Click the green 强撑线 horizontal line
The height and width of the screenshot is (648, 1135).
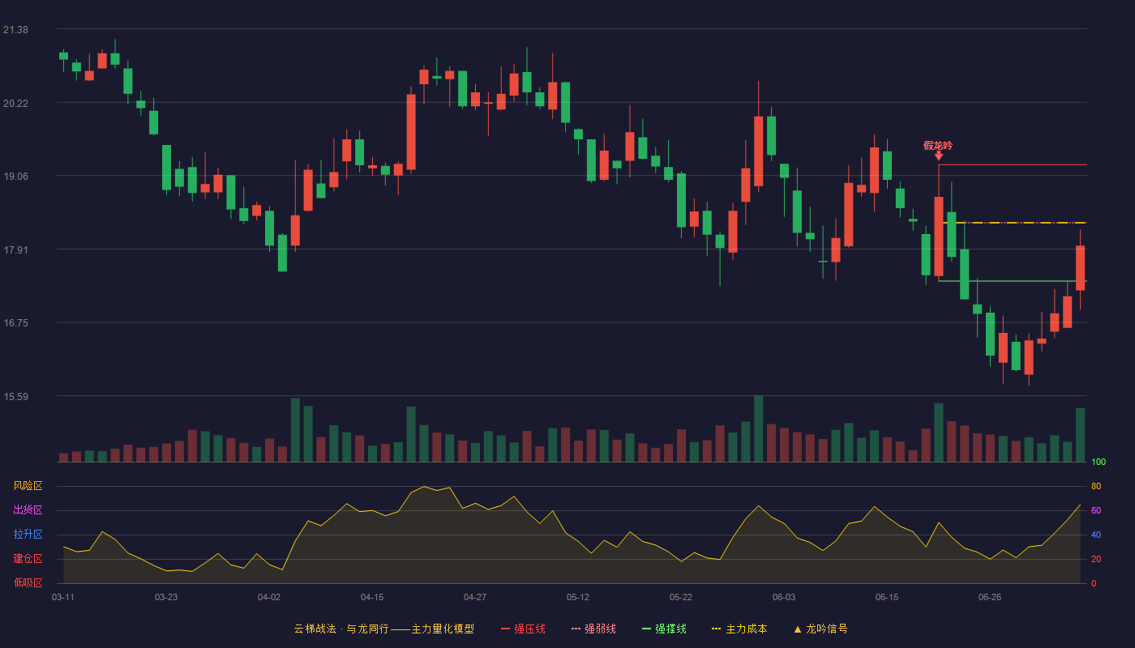click(1013, 281)
